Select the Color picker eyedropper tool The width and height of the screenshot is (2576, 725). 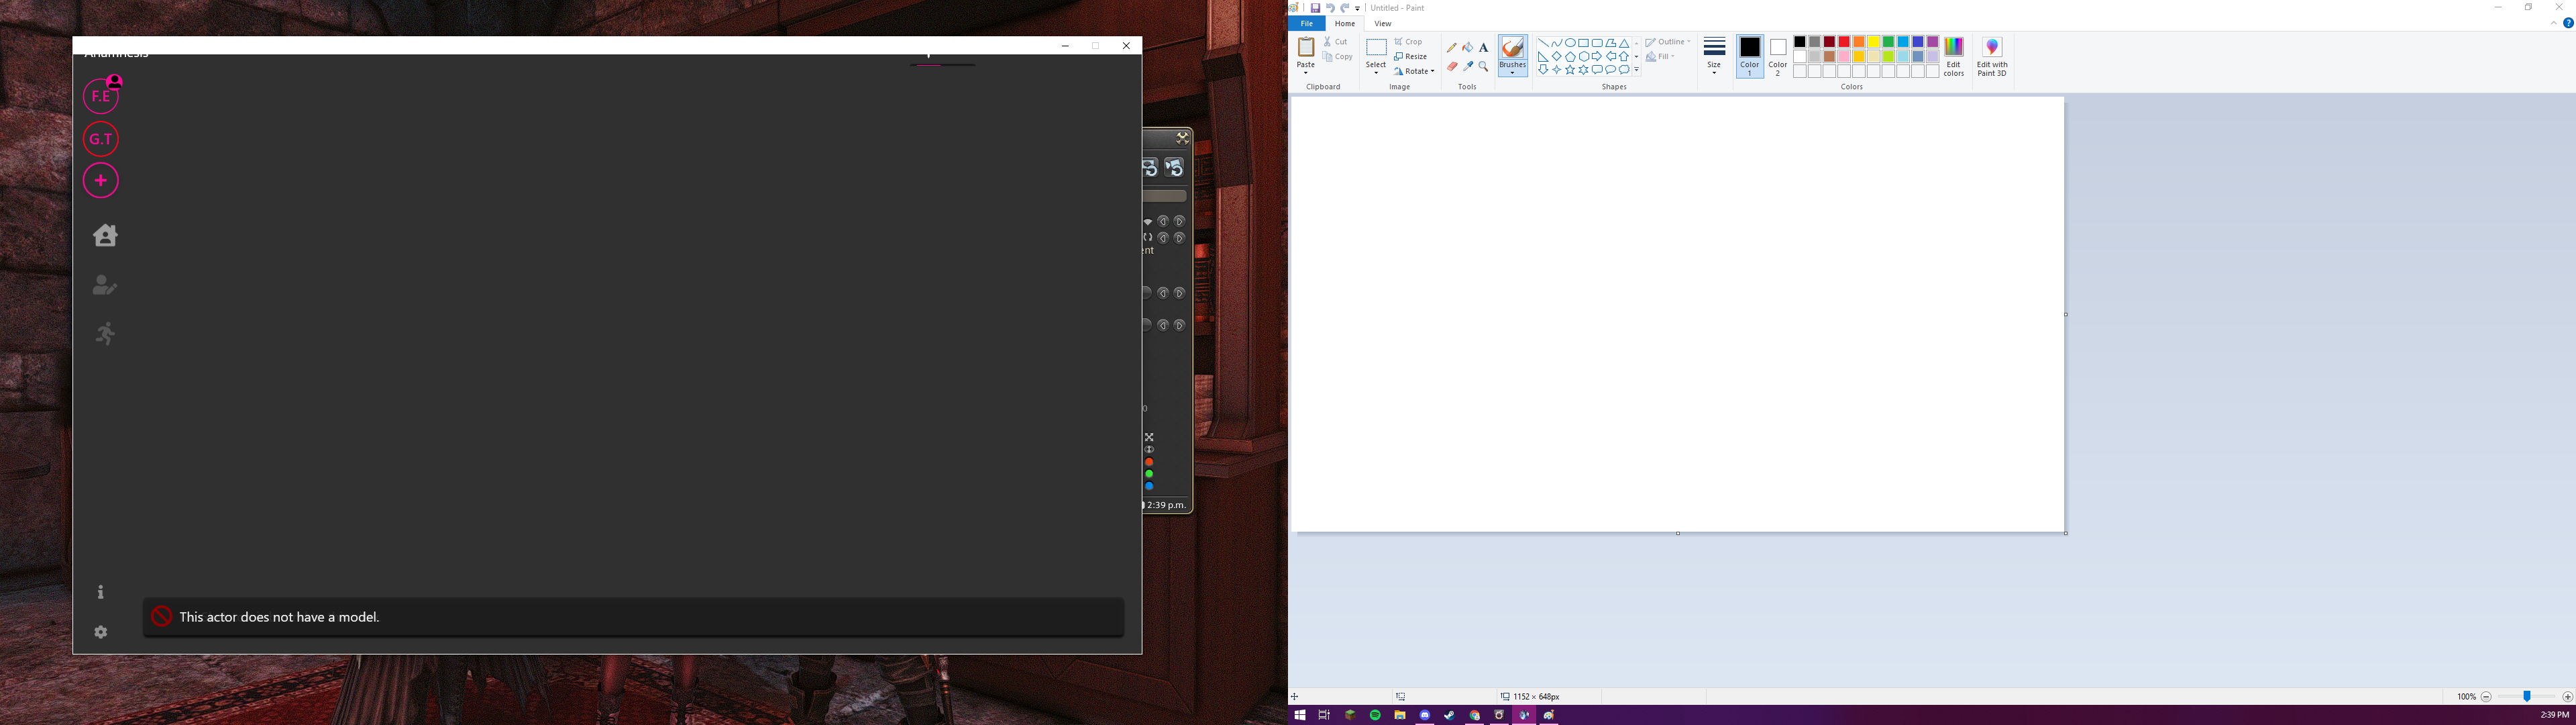click(x=1468, y=66)
